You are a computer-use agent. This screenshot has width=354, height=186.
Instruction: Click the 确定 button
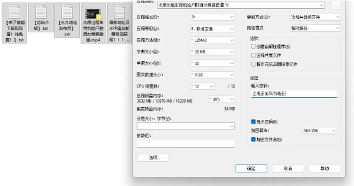tap(251, 168)
